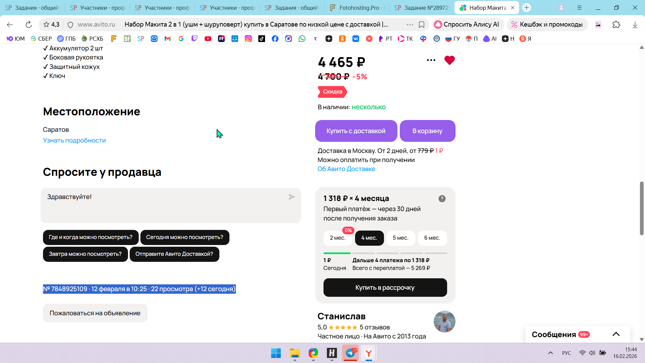The width and height of the screenshot is (645, 363).
Task: Open the three-dots listing options menu
Action: [431, 61]
